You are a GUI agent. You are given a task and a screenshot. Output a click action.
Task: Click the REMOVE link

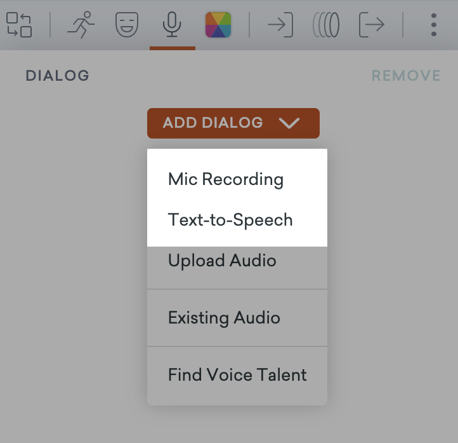tap(406, 76)
